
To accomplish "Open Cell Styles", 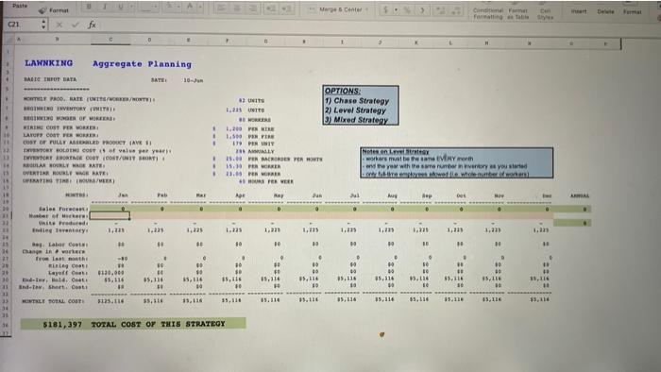I will [x=545, y=14].
